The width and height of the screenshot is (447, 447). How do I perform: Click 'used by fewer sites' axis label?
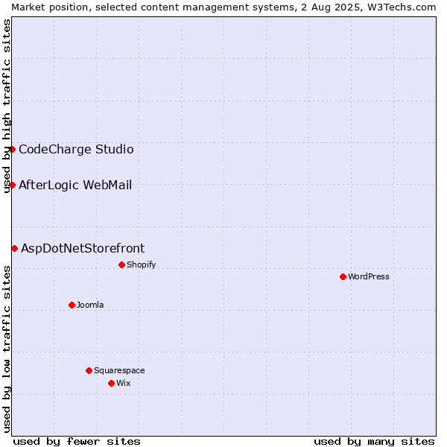point(77,442)
